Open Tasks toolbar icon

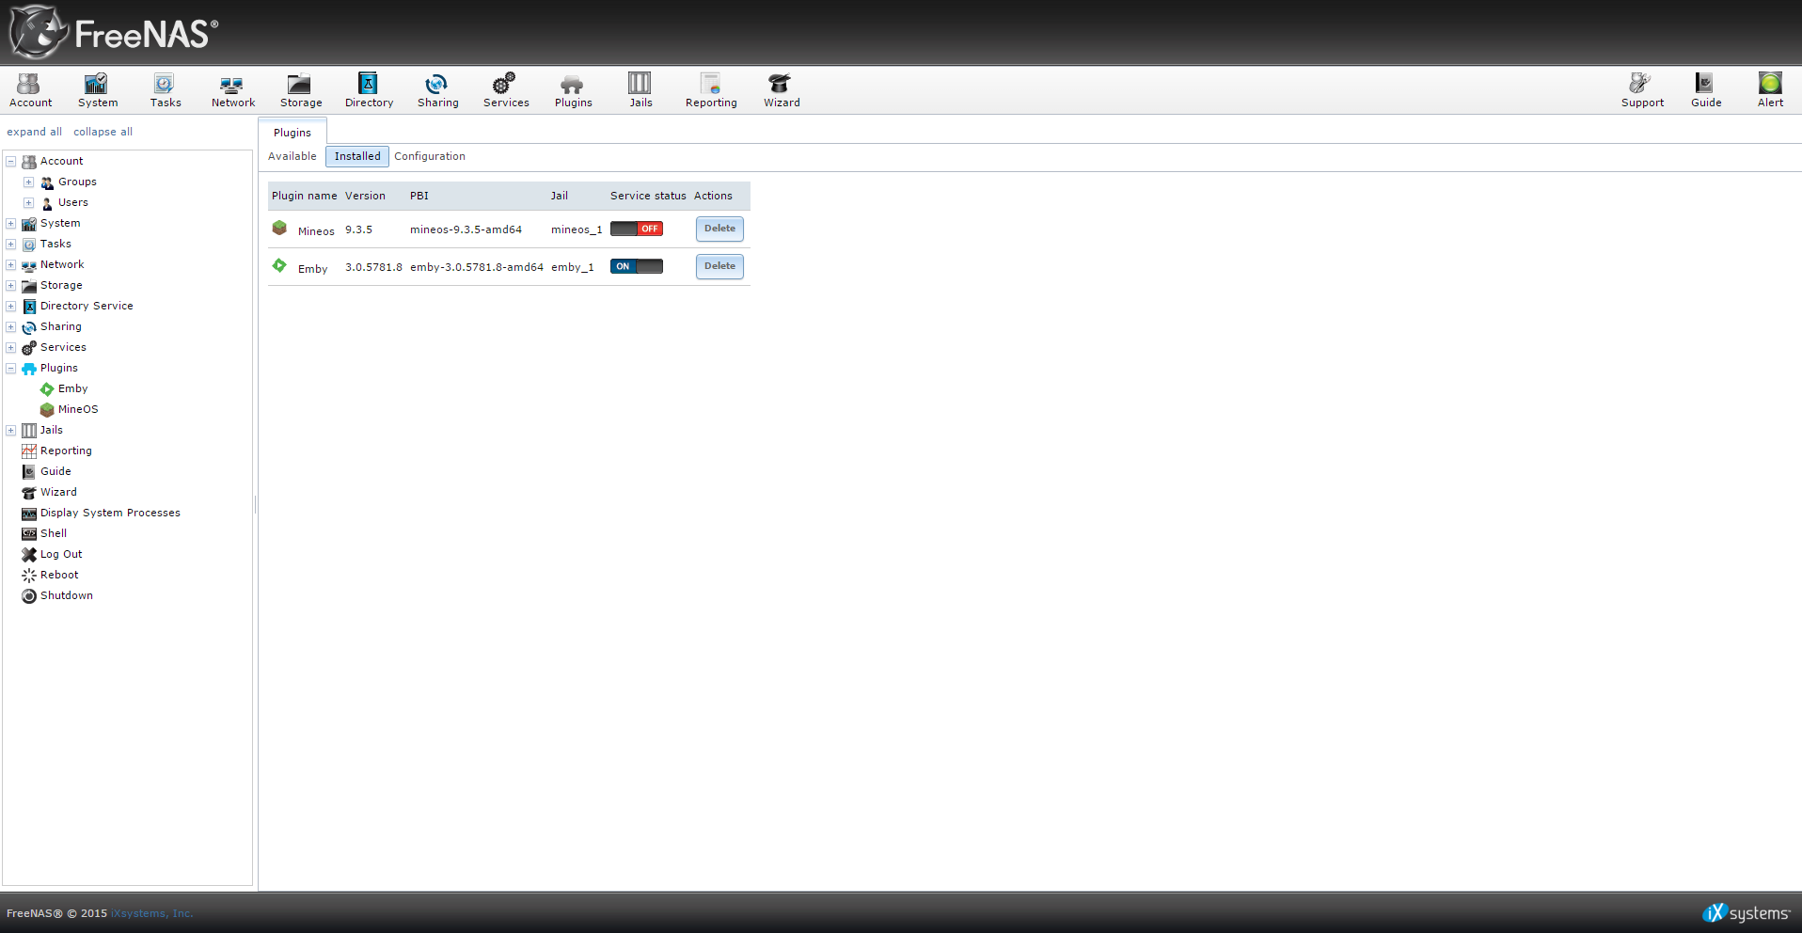pyautogui.click(x=166, y=90)
